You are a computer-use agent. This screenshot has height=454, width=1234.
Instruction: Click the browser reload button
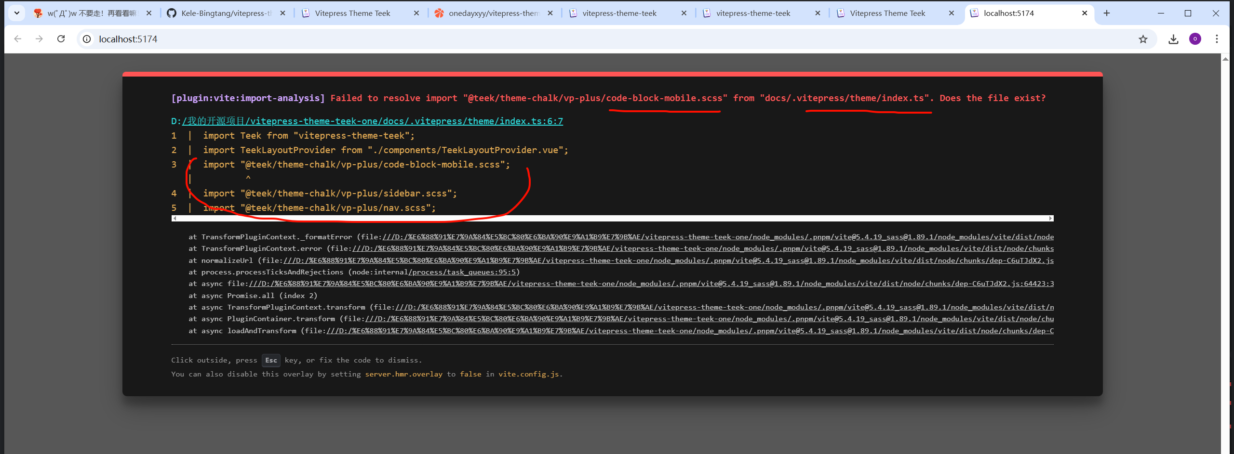click(61, 39)
